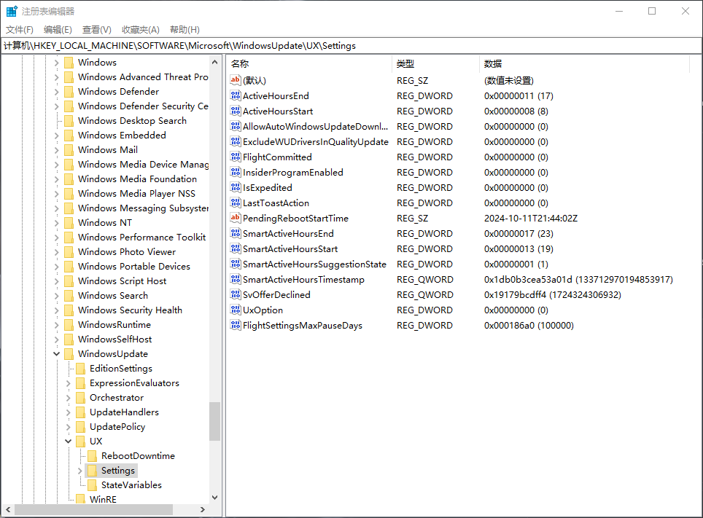The width and height of the screenshot is (703, 518).
Task: Select the WinRE tree item
Action: [103, 499]
